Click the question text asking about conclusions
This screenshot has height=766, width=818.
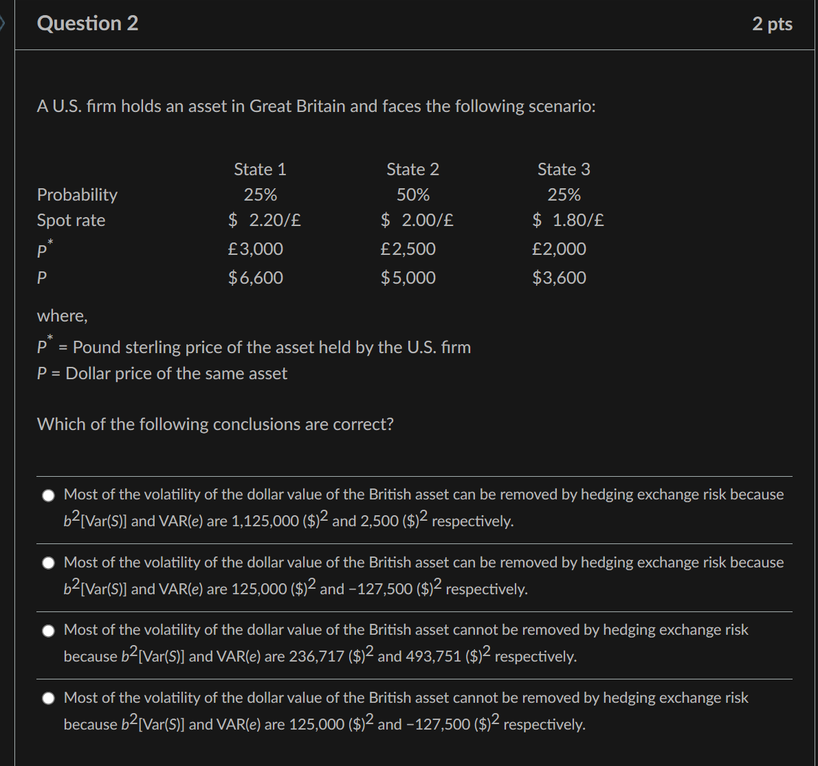[215, 424]
